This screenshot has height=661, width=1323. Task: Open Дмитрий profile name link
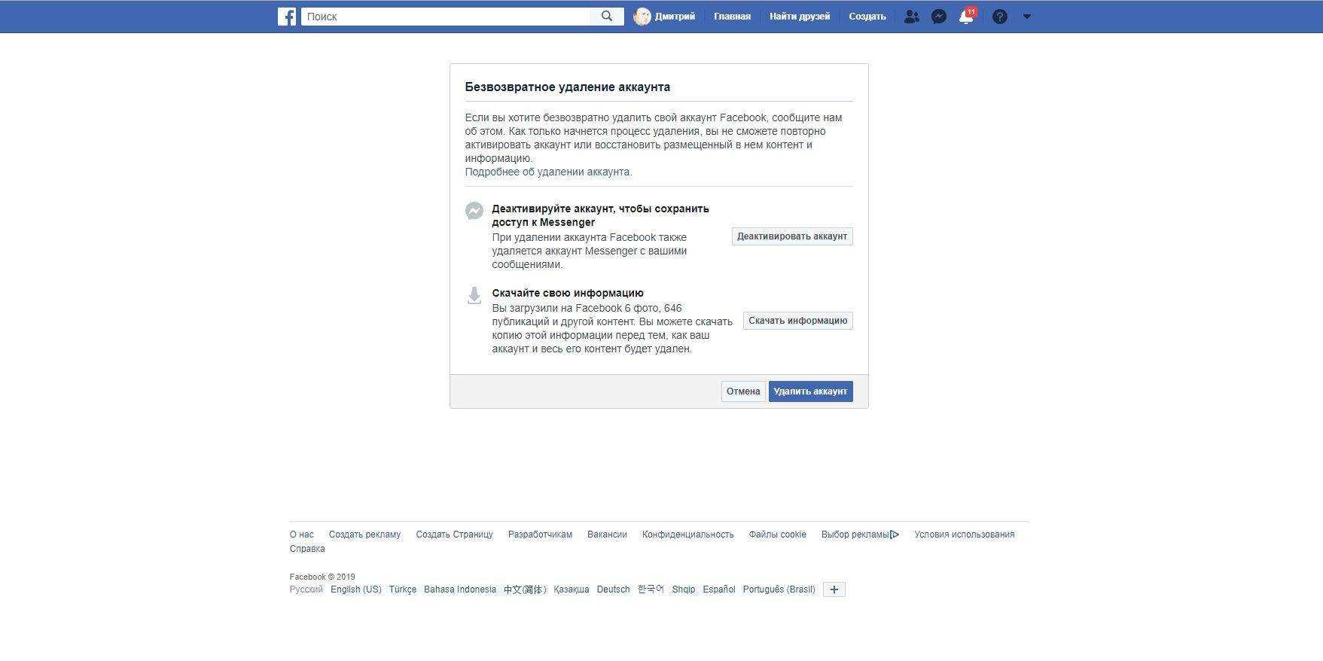(675, 17)
